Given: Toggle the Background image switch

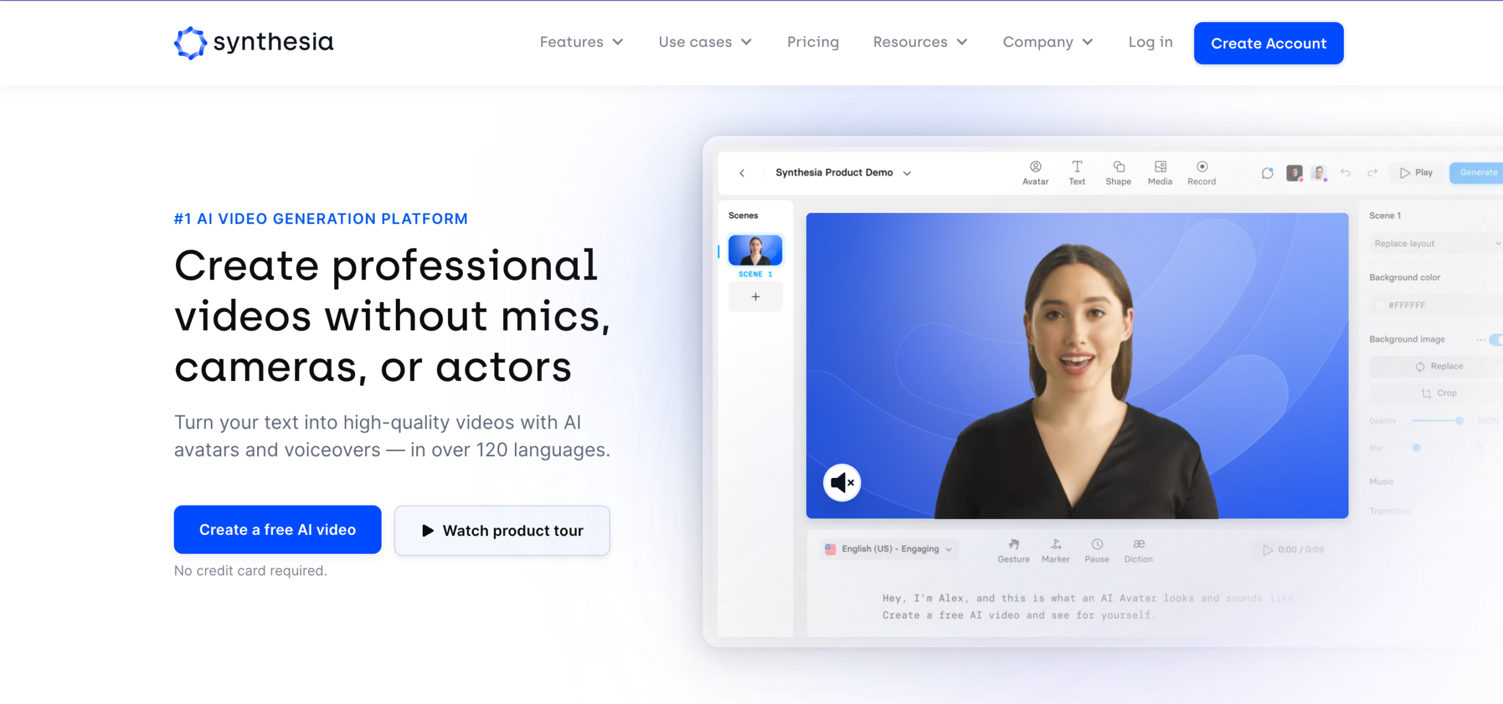Looking at the screenshot, I should (x=1496, y=339).
